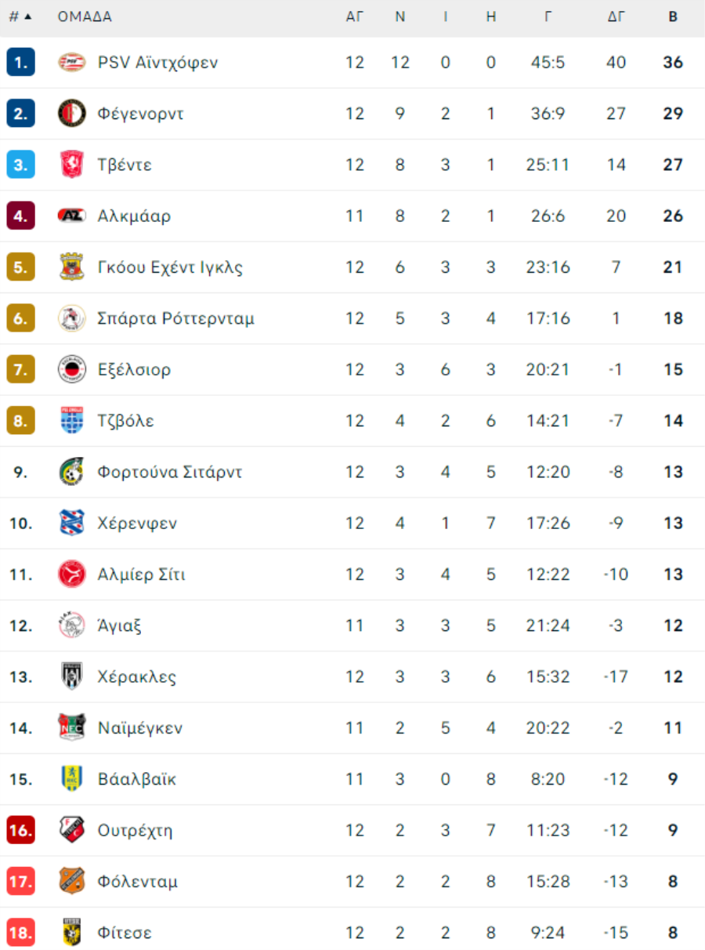The width and height of the screenshot is (705, 950).
Task: Click the Ναϊμέγκεν NEC logo
Action: pyautogui.click(x=71, y=727)
